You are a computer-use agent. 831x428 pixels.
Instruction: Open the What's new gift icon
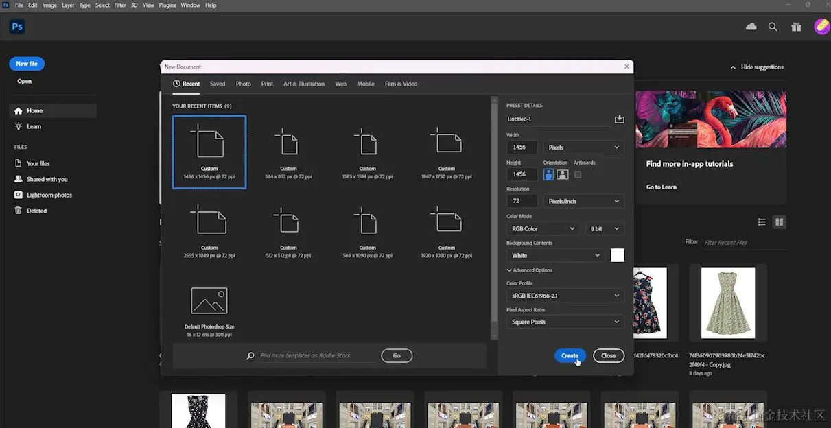click(796, 27)
